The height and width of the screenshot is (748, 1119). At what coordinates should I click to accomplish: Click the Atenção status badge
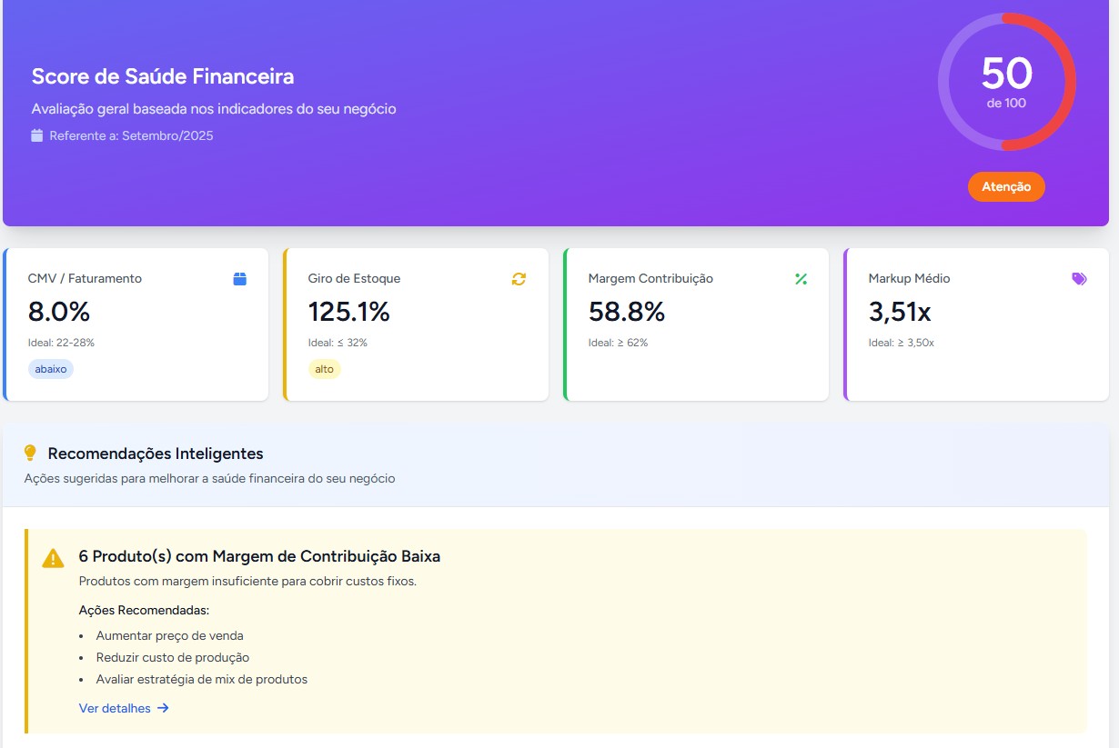coord(1006,186)
